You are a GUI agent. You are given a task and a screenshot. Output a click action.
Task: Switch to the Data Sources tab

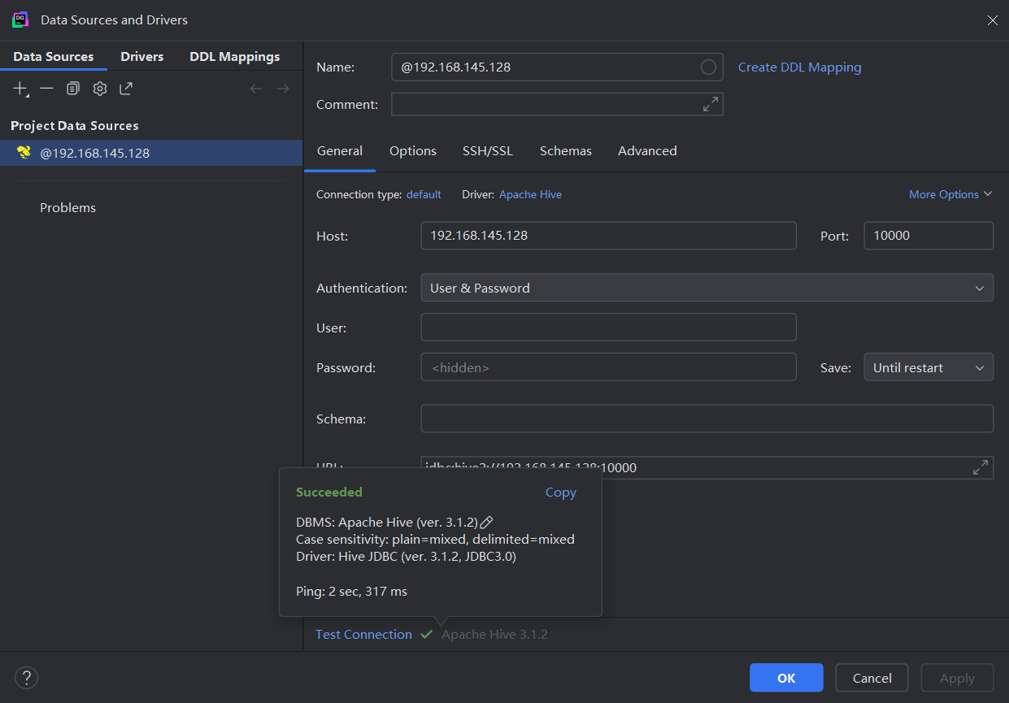click(54, 56)
